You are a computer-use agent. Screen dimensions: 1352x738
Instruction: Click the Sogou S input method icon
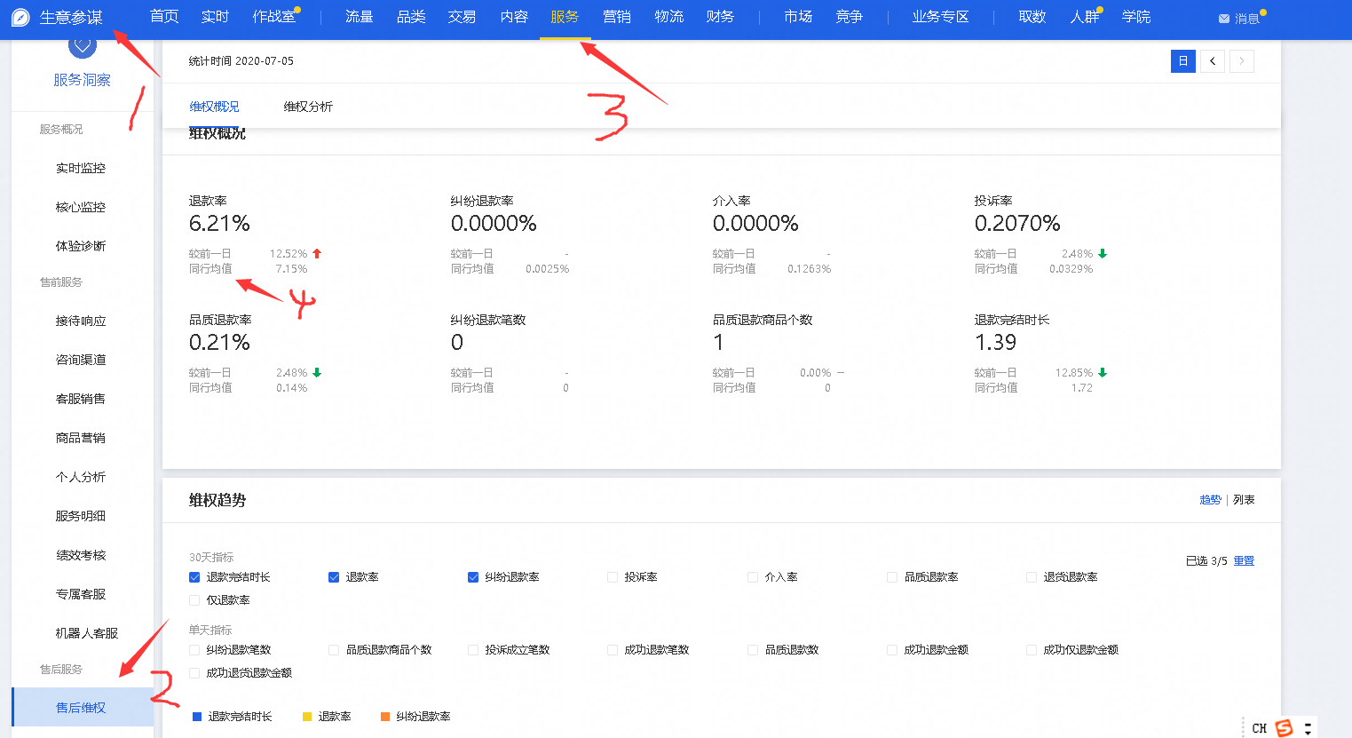tap(1284, 728)
